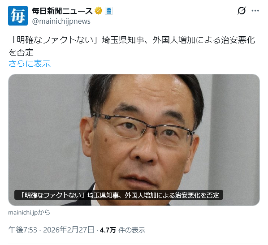Follow the mainichi.jpから source link

click(29, 212)
